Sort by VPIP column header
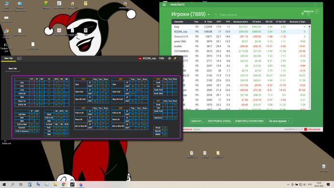The width and height of the screenshot is (334, 188). pyautogui.click(x=219, y=22)
